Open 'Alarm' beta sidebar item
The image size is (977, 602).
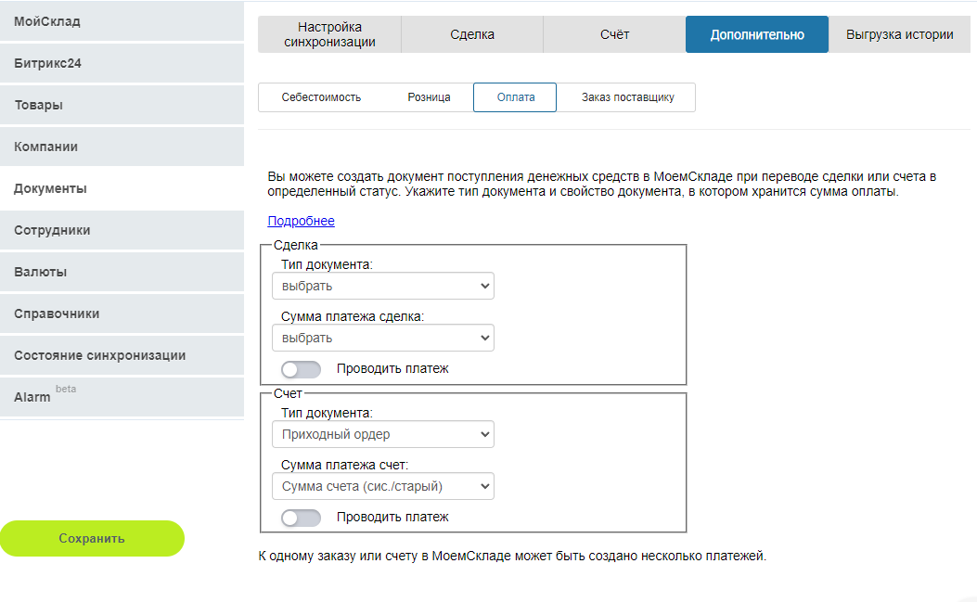click(x=122, y=397)
